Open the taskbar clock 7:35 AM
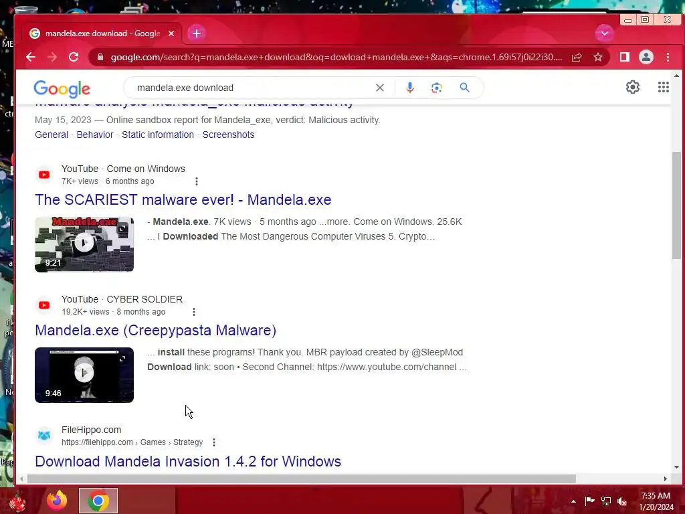Viewport: 685px width, 514px height. click(x=656, y=501)
